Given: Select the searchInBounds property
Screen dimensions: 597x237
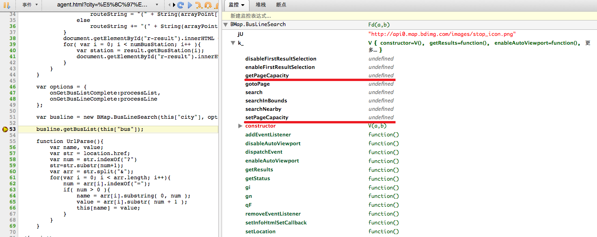Looking at the screenshot, I should pos(266,101).
